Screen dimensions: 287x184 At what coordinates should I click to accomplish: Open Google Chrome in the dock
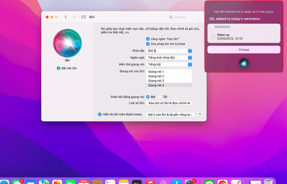click(222, 182)
